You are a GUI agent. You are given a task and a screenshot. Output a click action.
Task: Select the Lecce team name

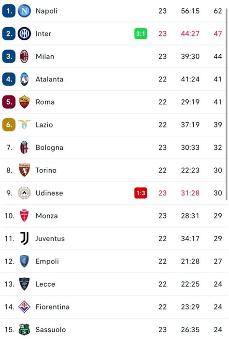(x=45, y=284)
